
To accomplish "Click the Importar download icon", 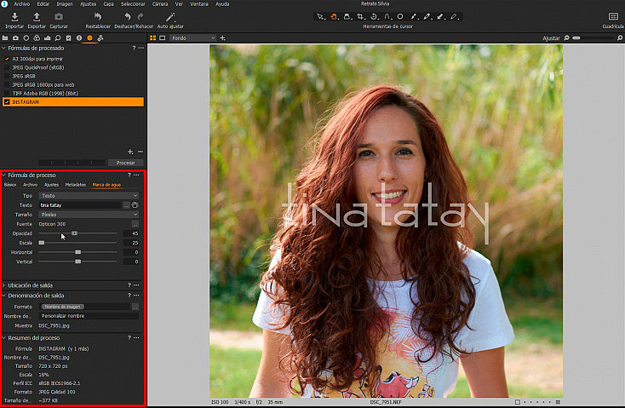I will tap(14, 17).
